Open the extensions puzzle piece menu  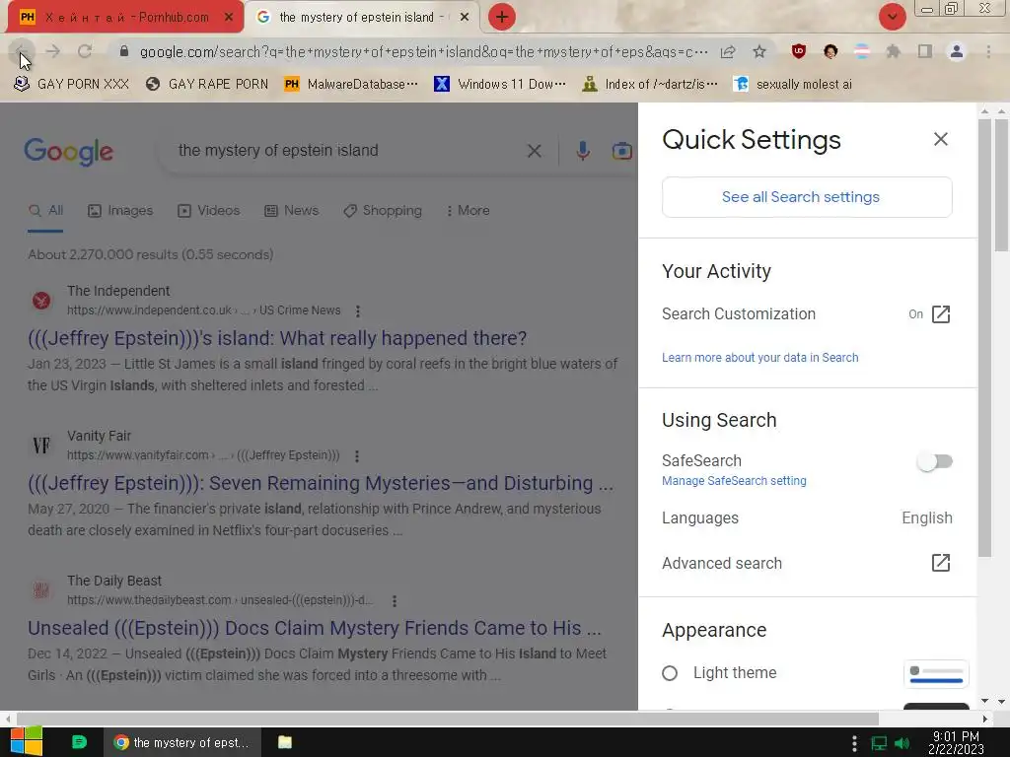click(893, 51)
